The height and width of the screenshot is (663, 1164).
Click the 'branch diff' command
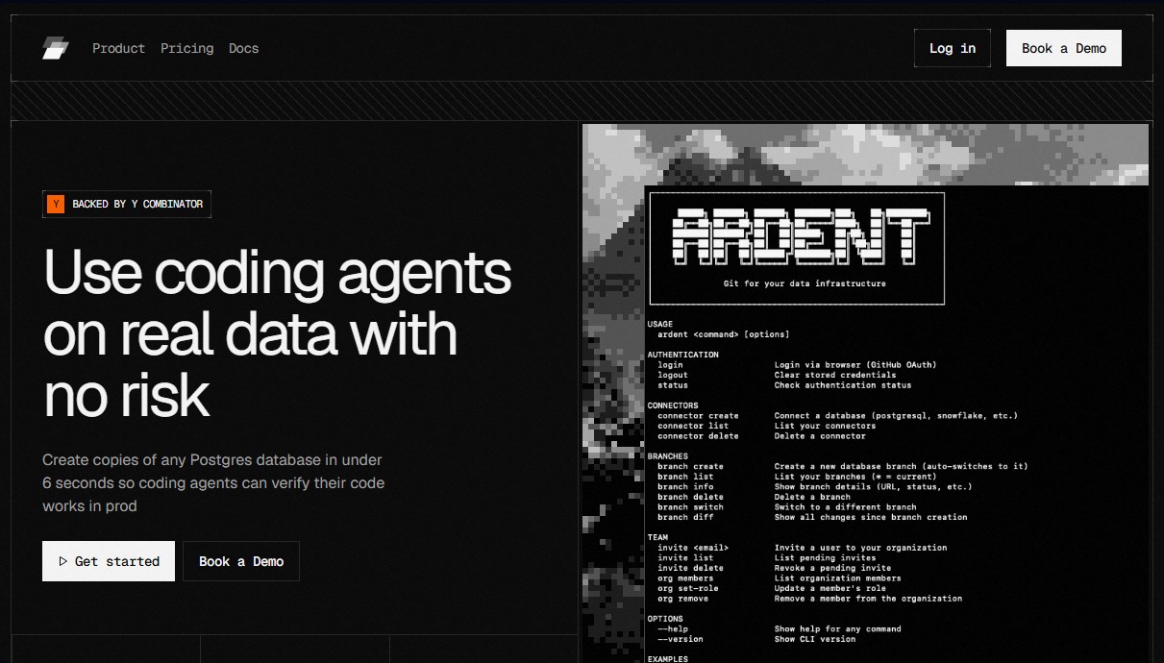pos(685,517)
